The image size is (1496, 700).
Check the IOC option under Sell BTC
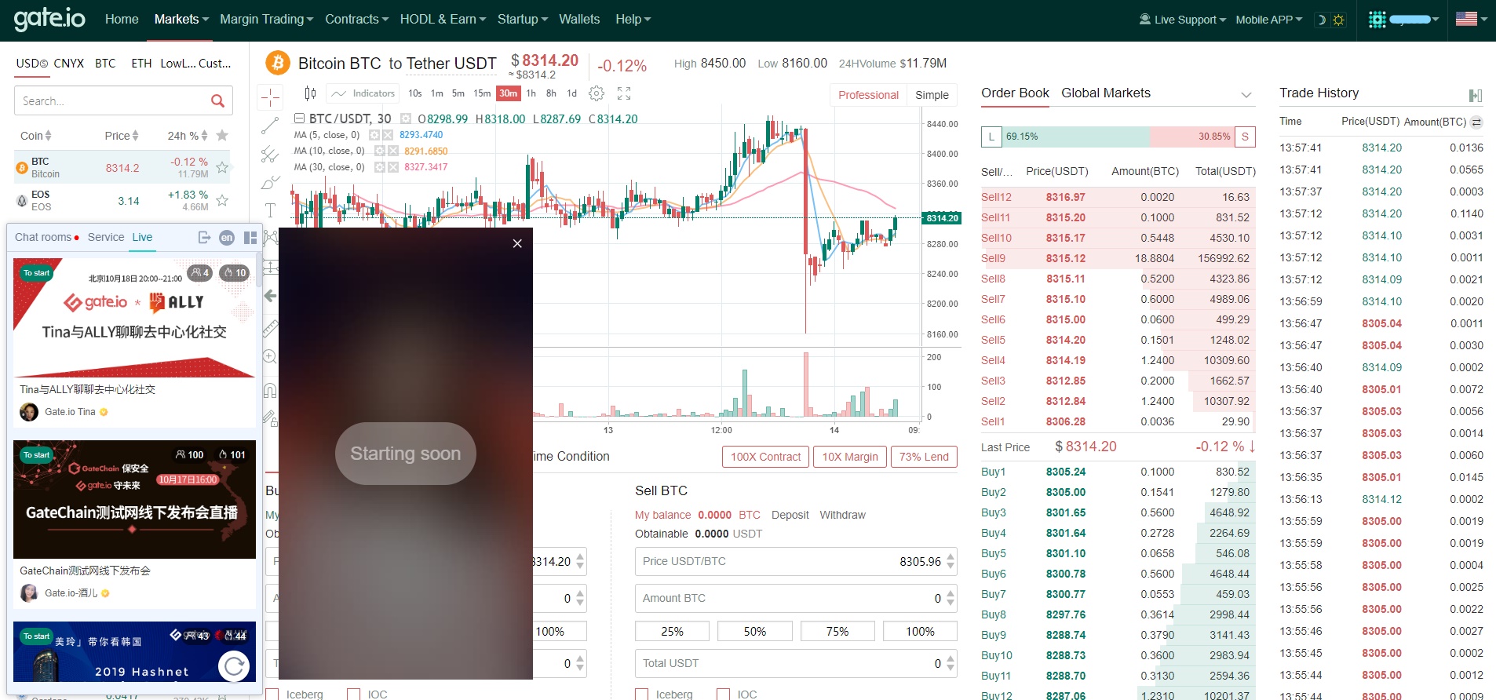pyautogui.click(x=724, y=695)
